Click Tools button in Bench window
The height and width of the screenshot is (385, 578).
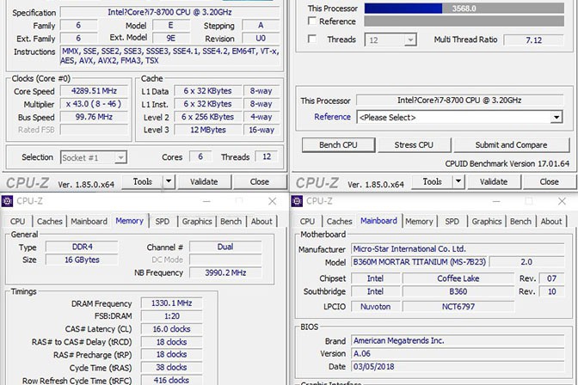[x=433, y=181]
